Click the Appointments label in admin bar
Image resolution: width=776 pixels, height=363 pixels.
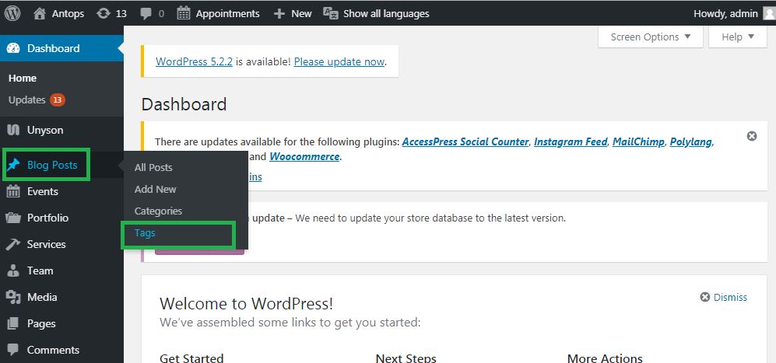click(227, 14)
